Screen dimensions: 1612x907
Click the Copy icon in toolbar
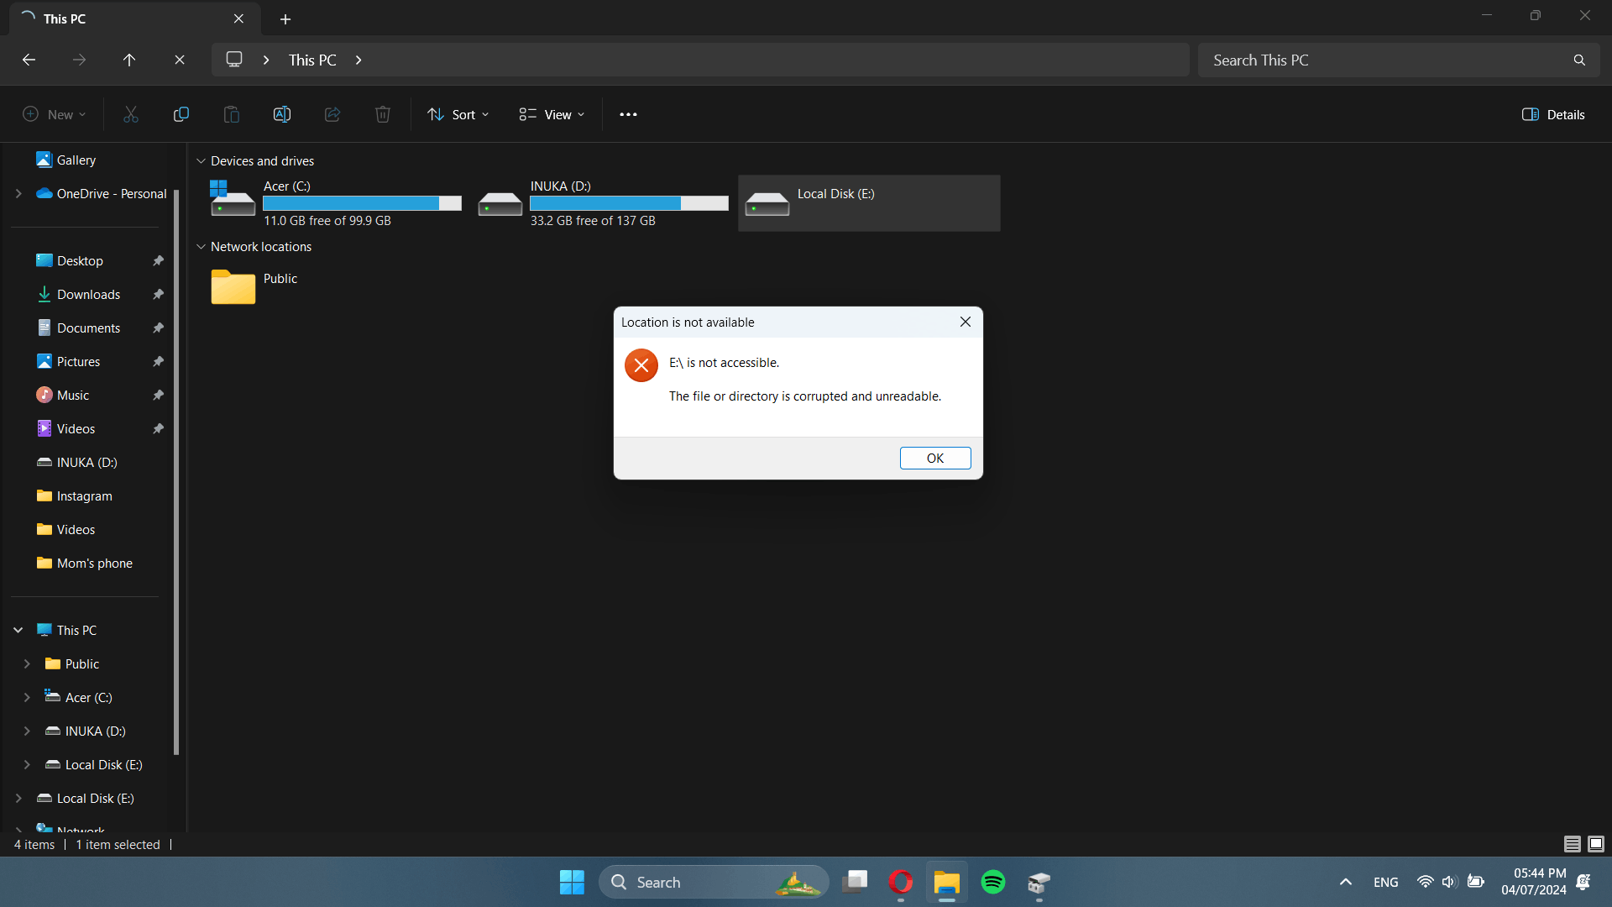[x=181, y=114]
